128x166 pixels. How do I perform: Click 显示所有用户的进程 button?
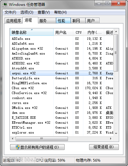[37, 147]
